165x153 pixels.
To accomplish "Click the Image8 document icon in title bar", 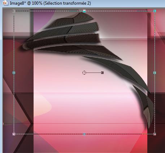I will [x=5, y=3].
